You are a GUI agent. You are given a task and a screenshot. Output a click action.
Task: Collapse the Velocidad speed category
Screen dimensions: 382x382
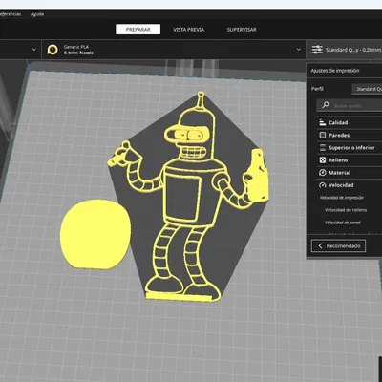pyautogui.click(x=350, y=185)
